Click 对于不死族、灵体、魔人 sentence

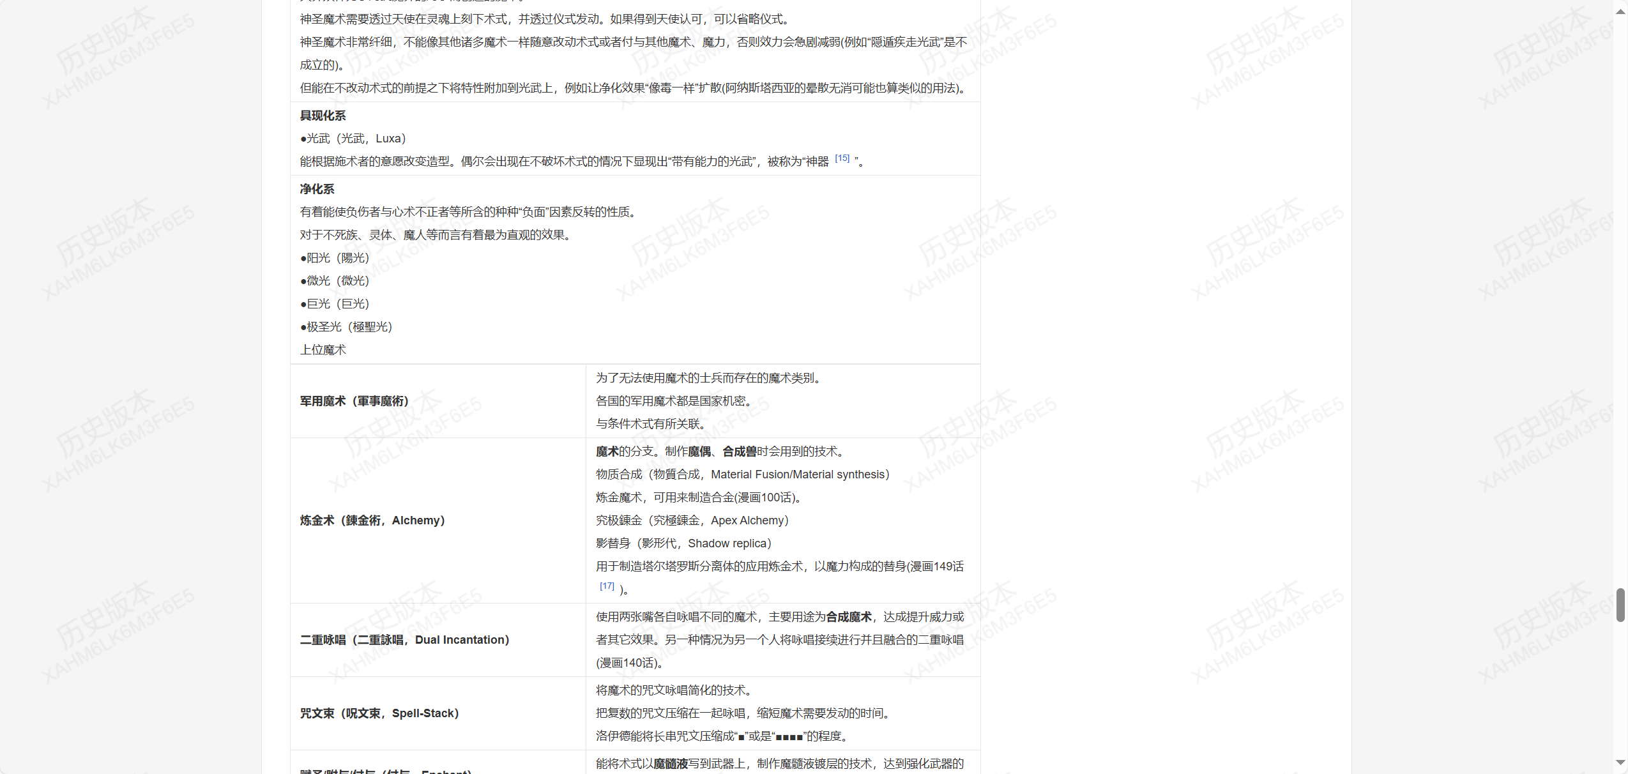pos(436,235)
